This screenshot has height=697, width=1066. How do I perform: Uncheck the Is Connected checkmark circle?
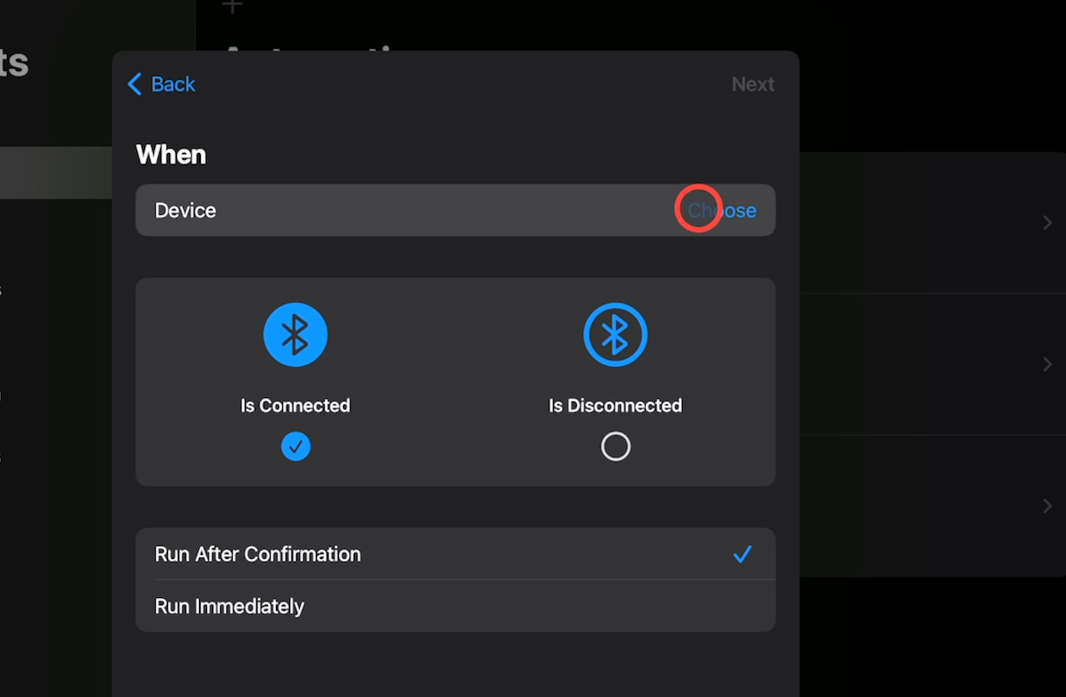pyautogui.click(x=295, y=447)
